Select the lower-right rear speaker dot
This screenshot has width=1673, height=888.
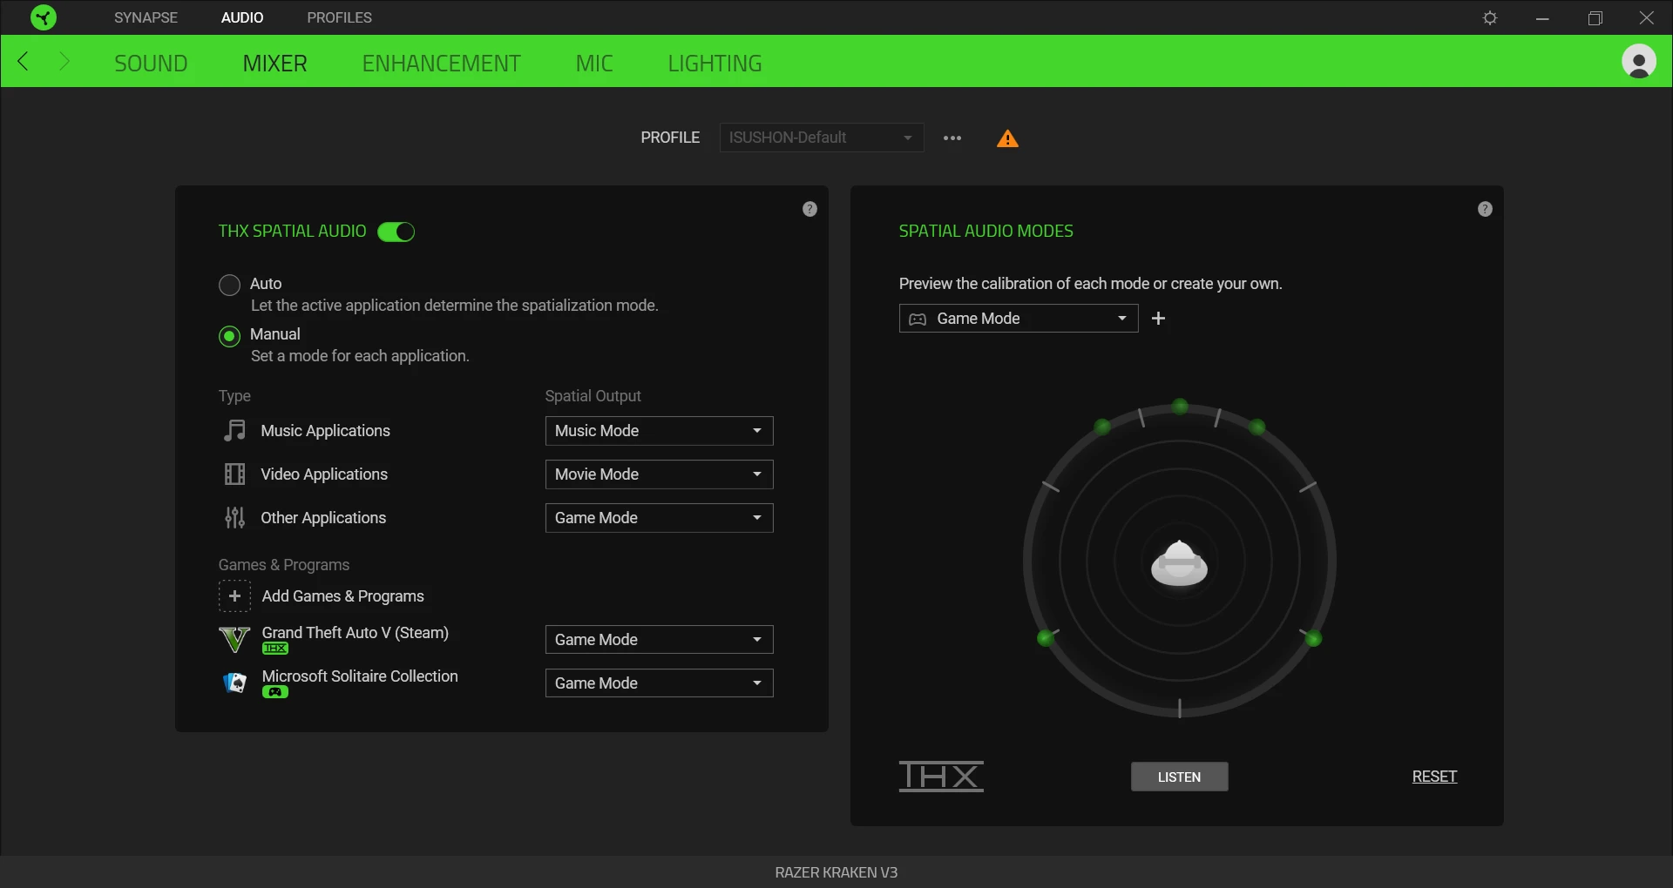click(1313, 639)
